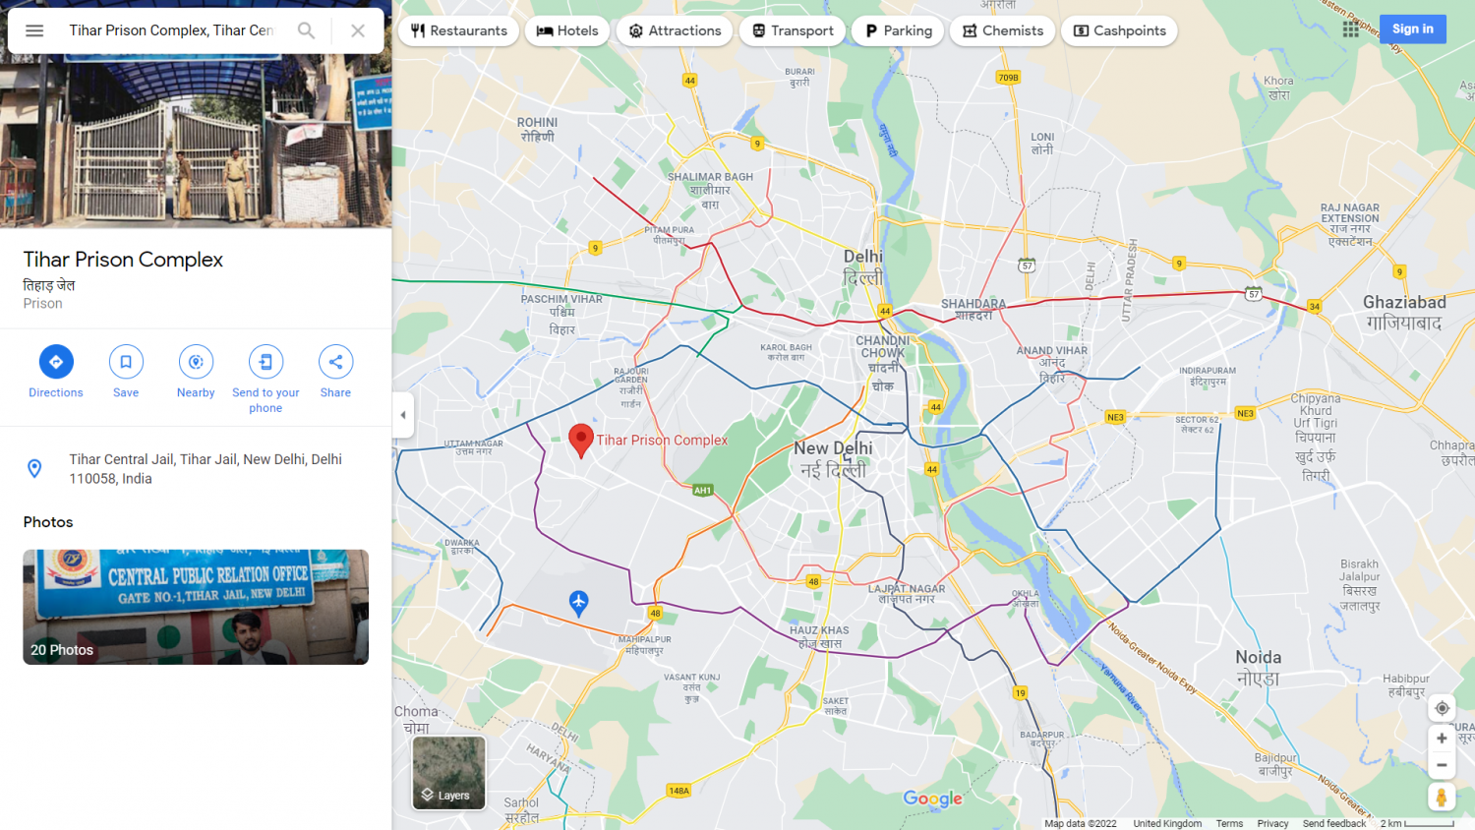Clear search with the X icon
1475x830 pixels.
click(x=358, y=30)
